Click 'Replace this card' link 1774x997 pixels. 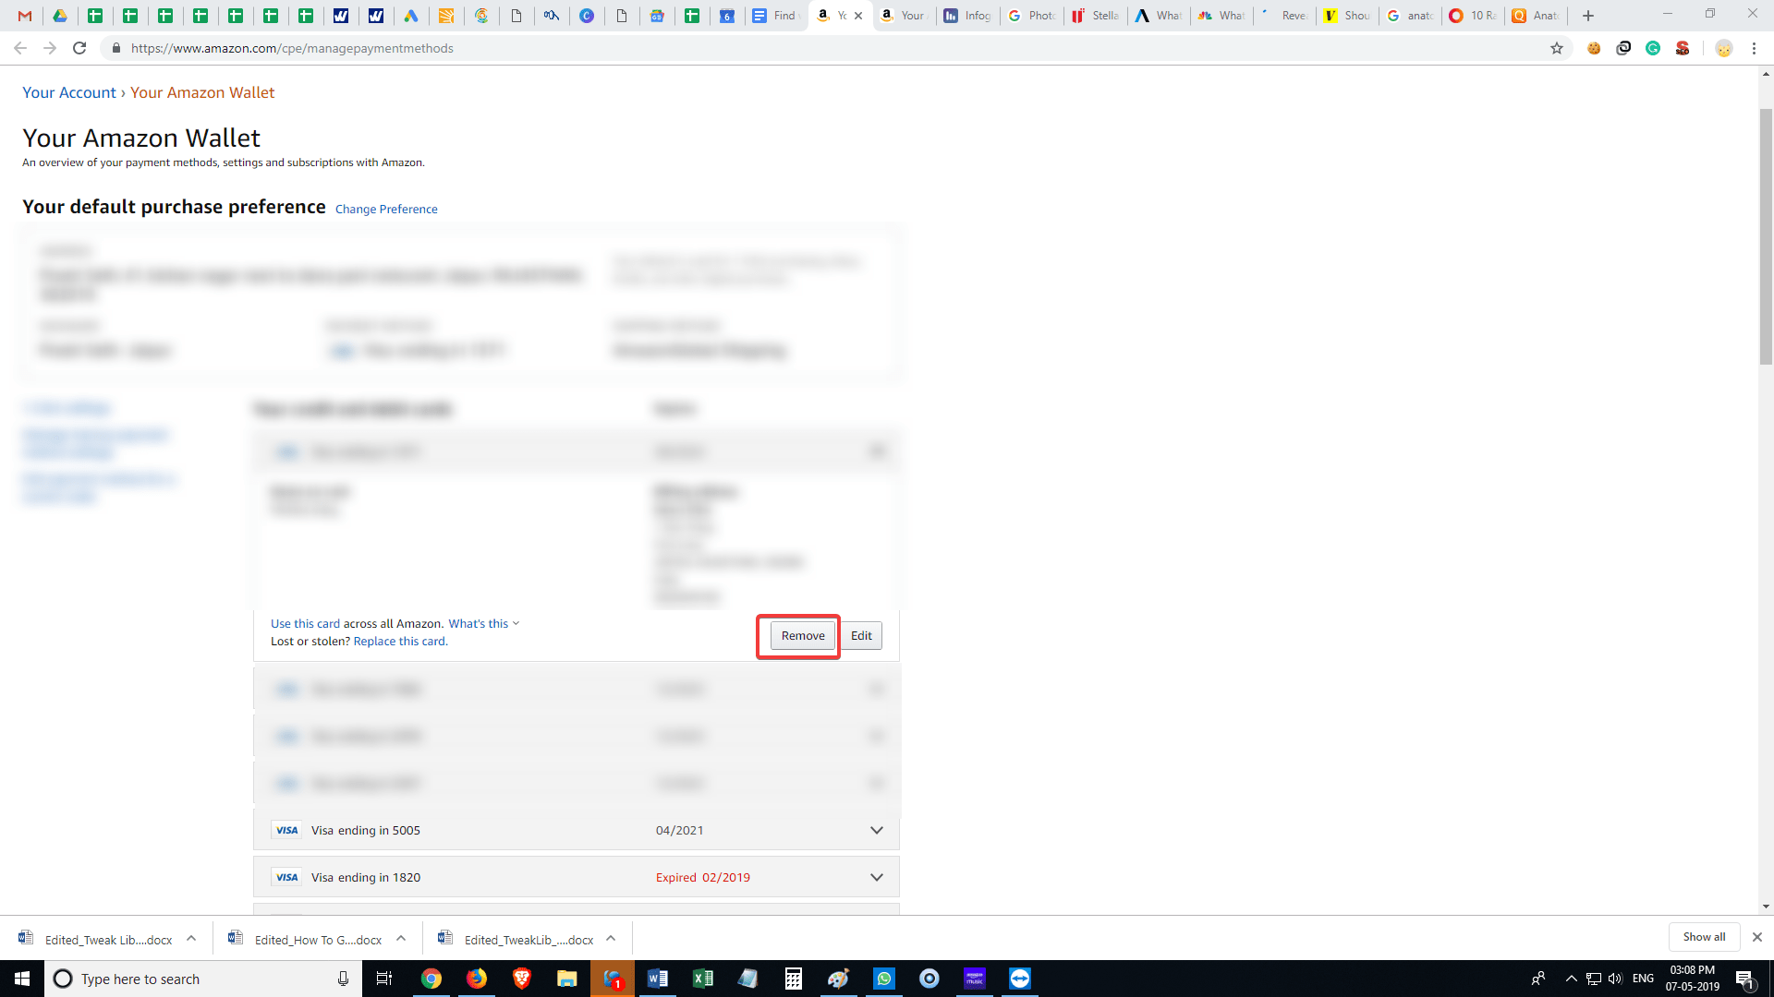point(400,642)
